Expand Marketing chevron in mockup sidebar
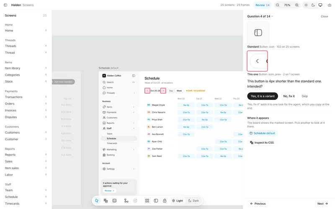This screenshot has width=335, height=209. [134, 150]
